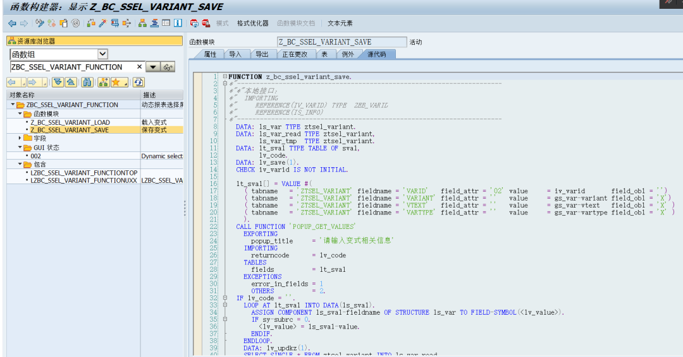The width and height of the screenshot is (683, 357).
Task: Select Z_BC_SSEL_VARIANT_LOAD in the tree
Action: [70, 122]
